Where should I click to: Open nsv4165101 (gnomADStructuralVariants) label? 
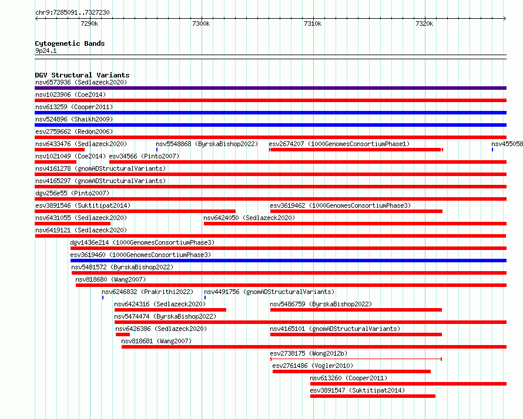point(335,329)
